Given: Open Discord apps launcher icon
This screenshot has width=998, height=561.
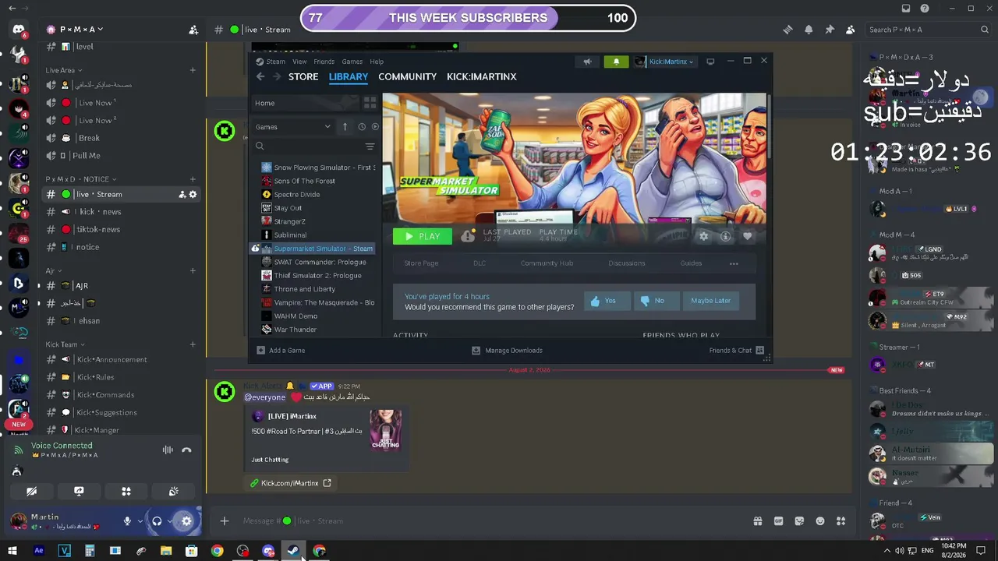Looking at the screenshot, I should tap(841, 521).
